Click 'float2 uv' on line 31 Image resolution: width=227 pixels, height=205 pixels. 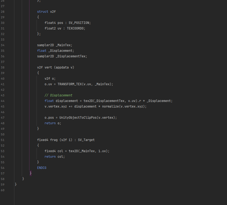pyautogui.click(x=53, y=28)
